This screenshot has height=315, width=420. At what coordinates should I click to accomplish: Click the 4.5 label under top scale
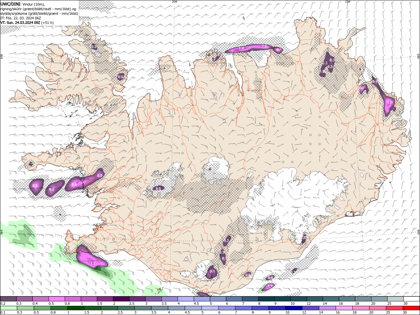pyautogui.click(x=196, y=304)
